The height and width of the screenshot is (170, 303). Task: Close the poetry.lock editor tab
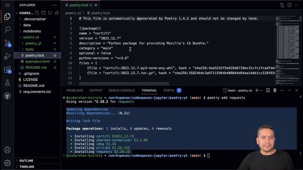(96, 5)
